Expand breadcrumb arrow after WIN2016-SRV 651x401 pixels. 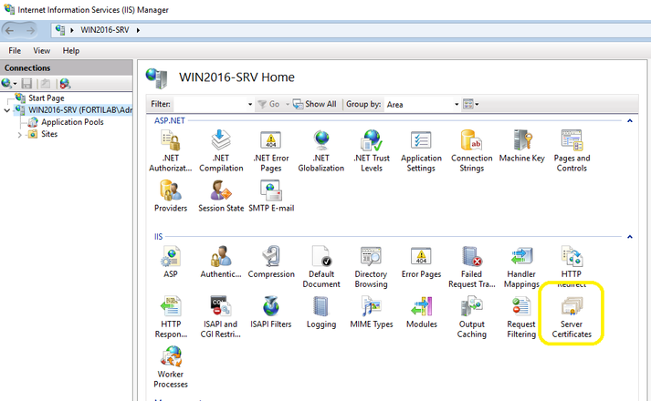(x=138, y=30)
